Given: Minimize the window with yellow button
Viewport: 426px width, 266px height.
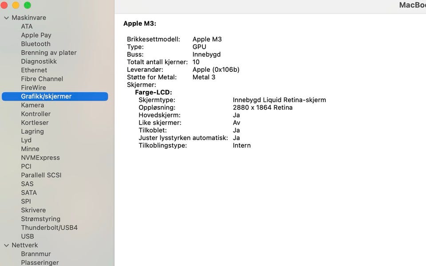Looking at the screenshot, I should (x=16, y=5).
